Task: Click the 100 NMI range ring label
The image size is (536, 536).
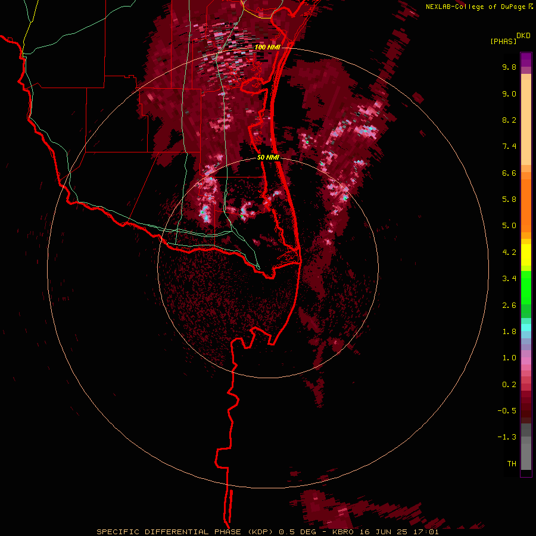Action: point(267,47)
